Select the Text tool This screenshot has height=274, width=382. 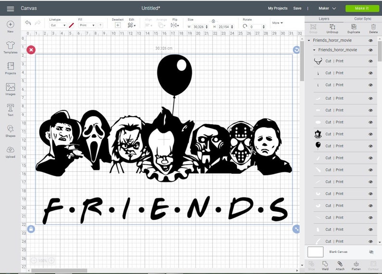(x=10, y=108)
